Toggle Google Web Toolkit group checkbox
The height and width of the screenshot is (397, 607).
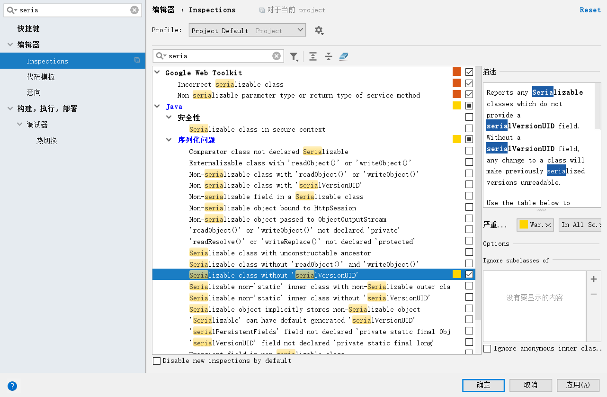tap(469, 72)
